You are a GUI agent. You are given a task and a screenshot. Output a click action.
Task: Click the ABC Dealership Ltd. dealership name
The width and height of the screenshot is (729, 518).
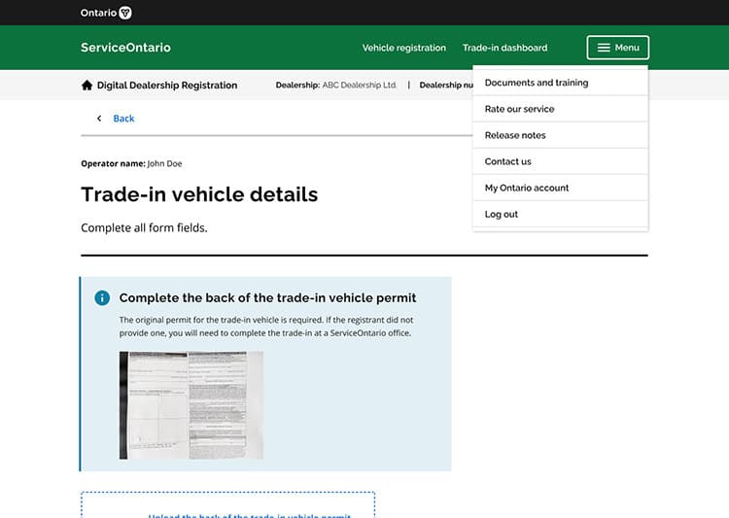pos(360,86)
